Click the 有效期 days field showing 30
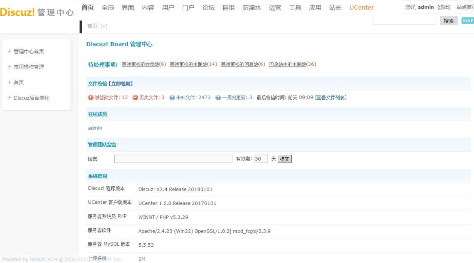 [261, 159]
